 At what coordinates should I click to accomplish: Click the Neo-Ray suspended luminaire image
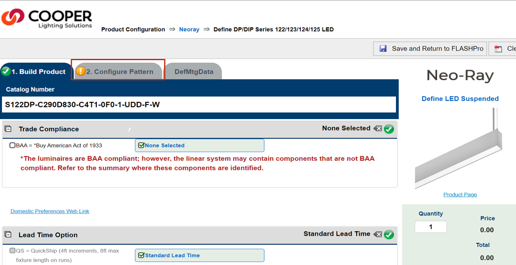[x=459, y=148]
